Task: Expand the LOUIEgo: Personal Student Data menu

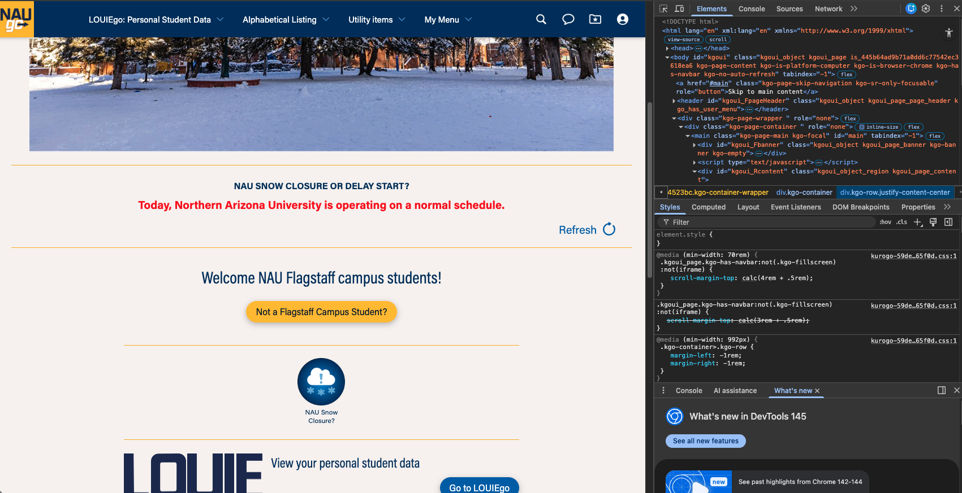Action: click(156, 20)
